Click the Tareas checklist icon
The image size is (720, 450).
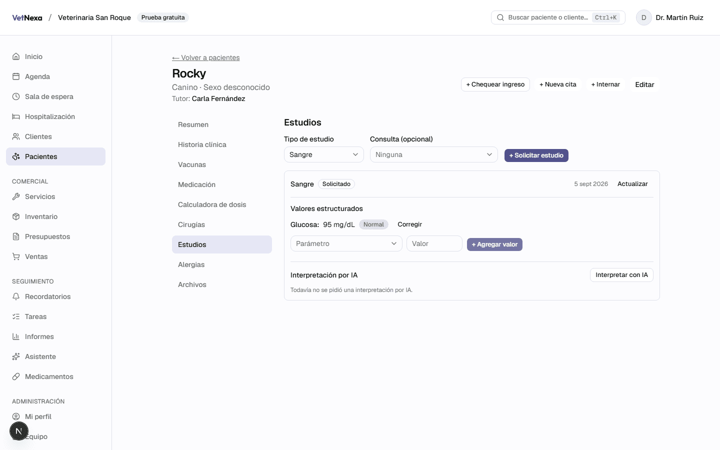click(x=16, y=316)
